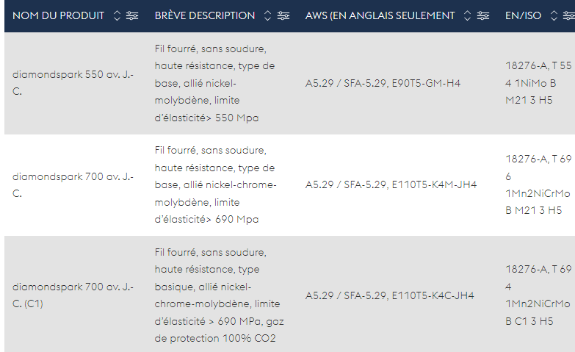The height and width of the screenshot is (352, 575).
Task: Open filter options for Brève description column
Action: click(x=283, y=15)
